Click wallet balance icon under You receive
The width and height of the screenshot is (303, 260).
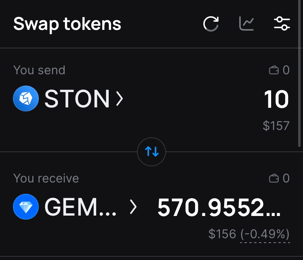[x=274, y=178]
